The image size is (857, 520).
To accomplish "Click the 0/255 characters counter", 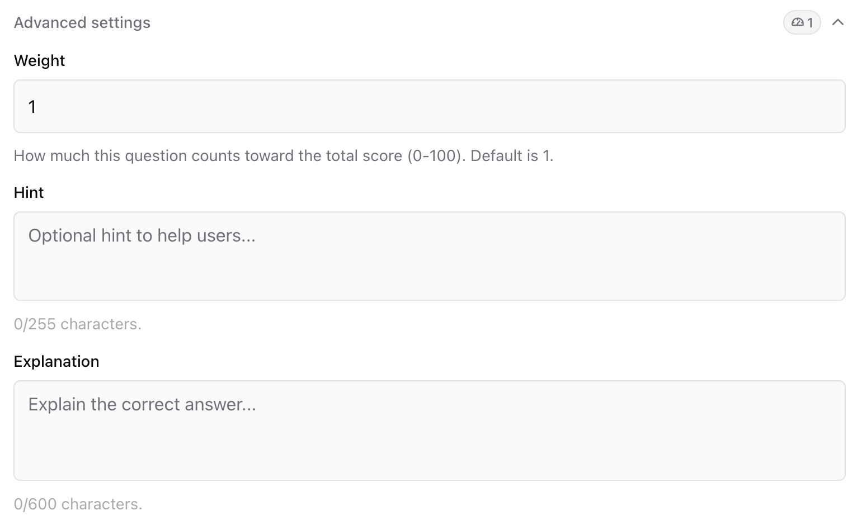I will [x=78, y=324].
